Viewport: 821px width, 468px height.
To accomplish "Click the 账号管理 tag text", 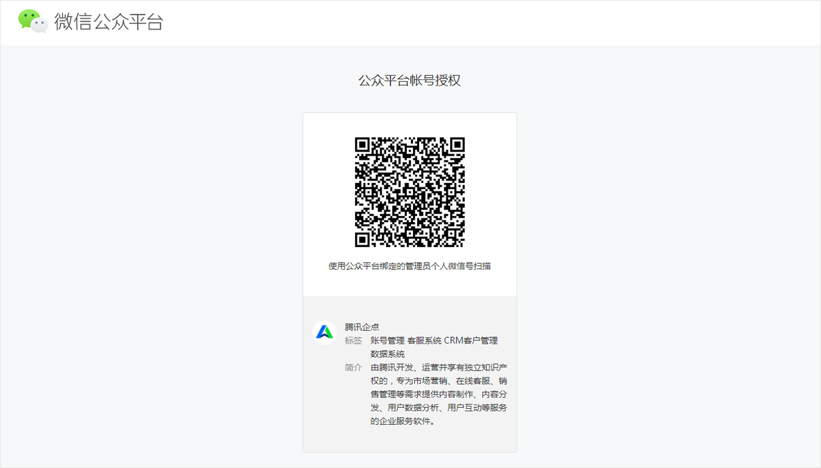I will tap(387, 341).
